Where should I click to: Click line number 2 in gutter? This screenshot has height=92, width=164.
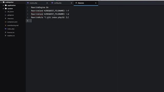28,11
